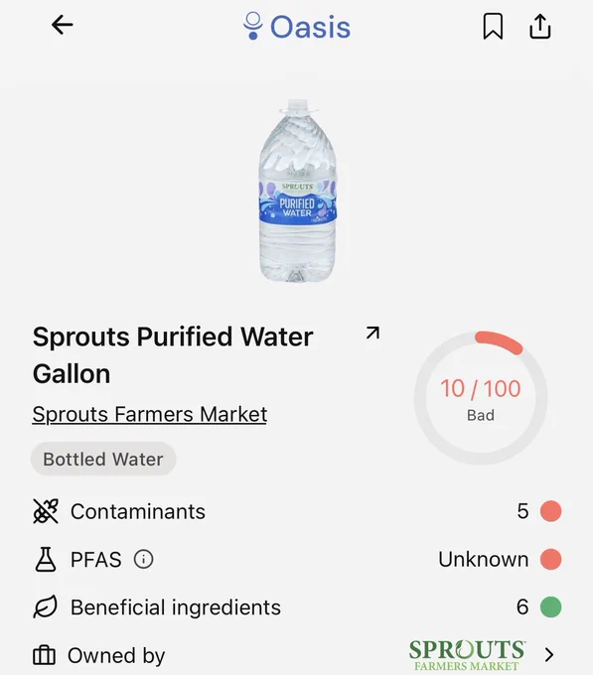Click the green Beneficial ingredients dot
The height and width of the screenshot is (675, 593).
[551, 607]
